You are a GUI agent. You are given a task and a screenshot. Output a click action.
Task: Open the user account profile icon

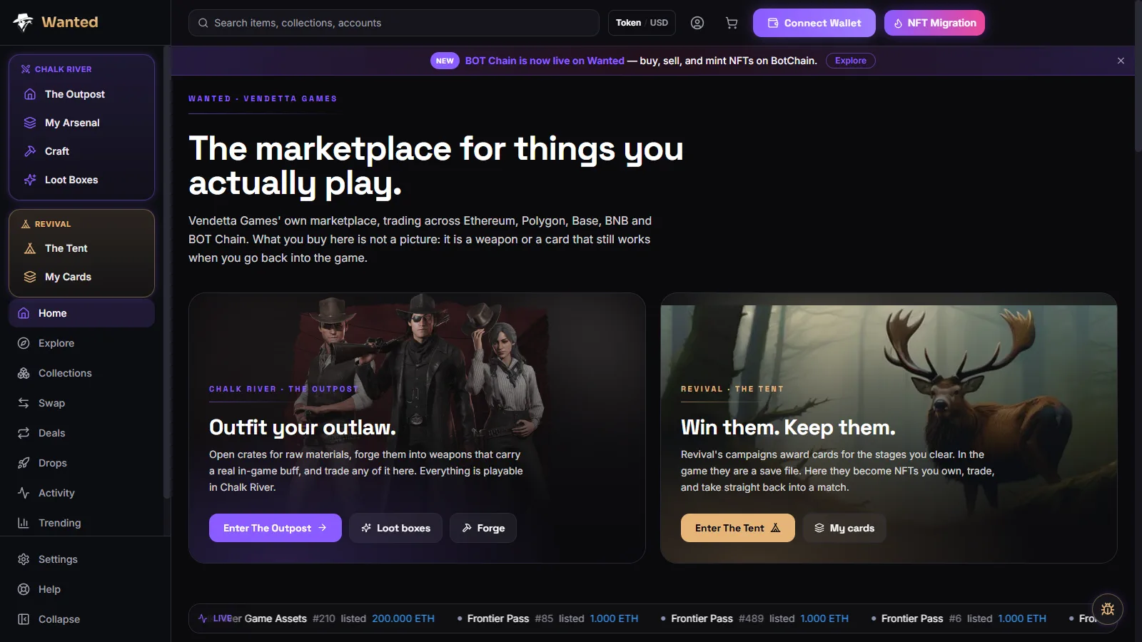pyautogui.click(x=697, y=23)
